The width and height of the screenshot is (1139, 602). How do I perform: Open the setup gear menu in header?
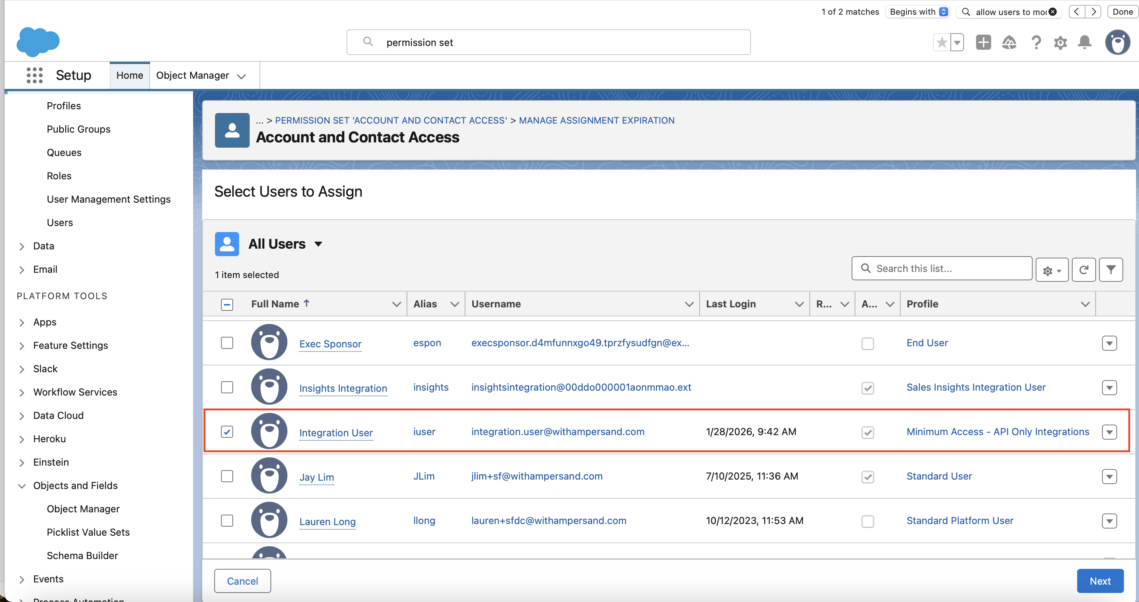click(1060, 43)
